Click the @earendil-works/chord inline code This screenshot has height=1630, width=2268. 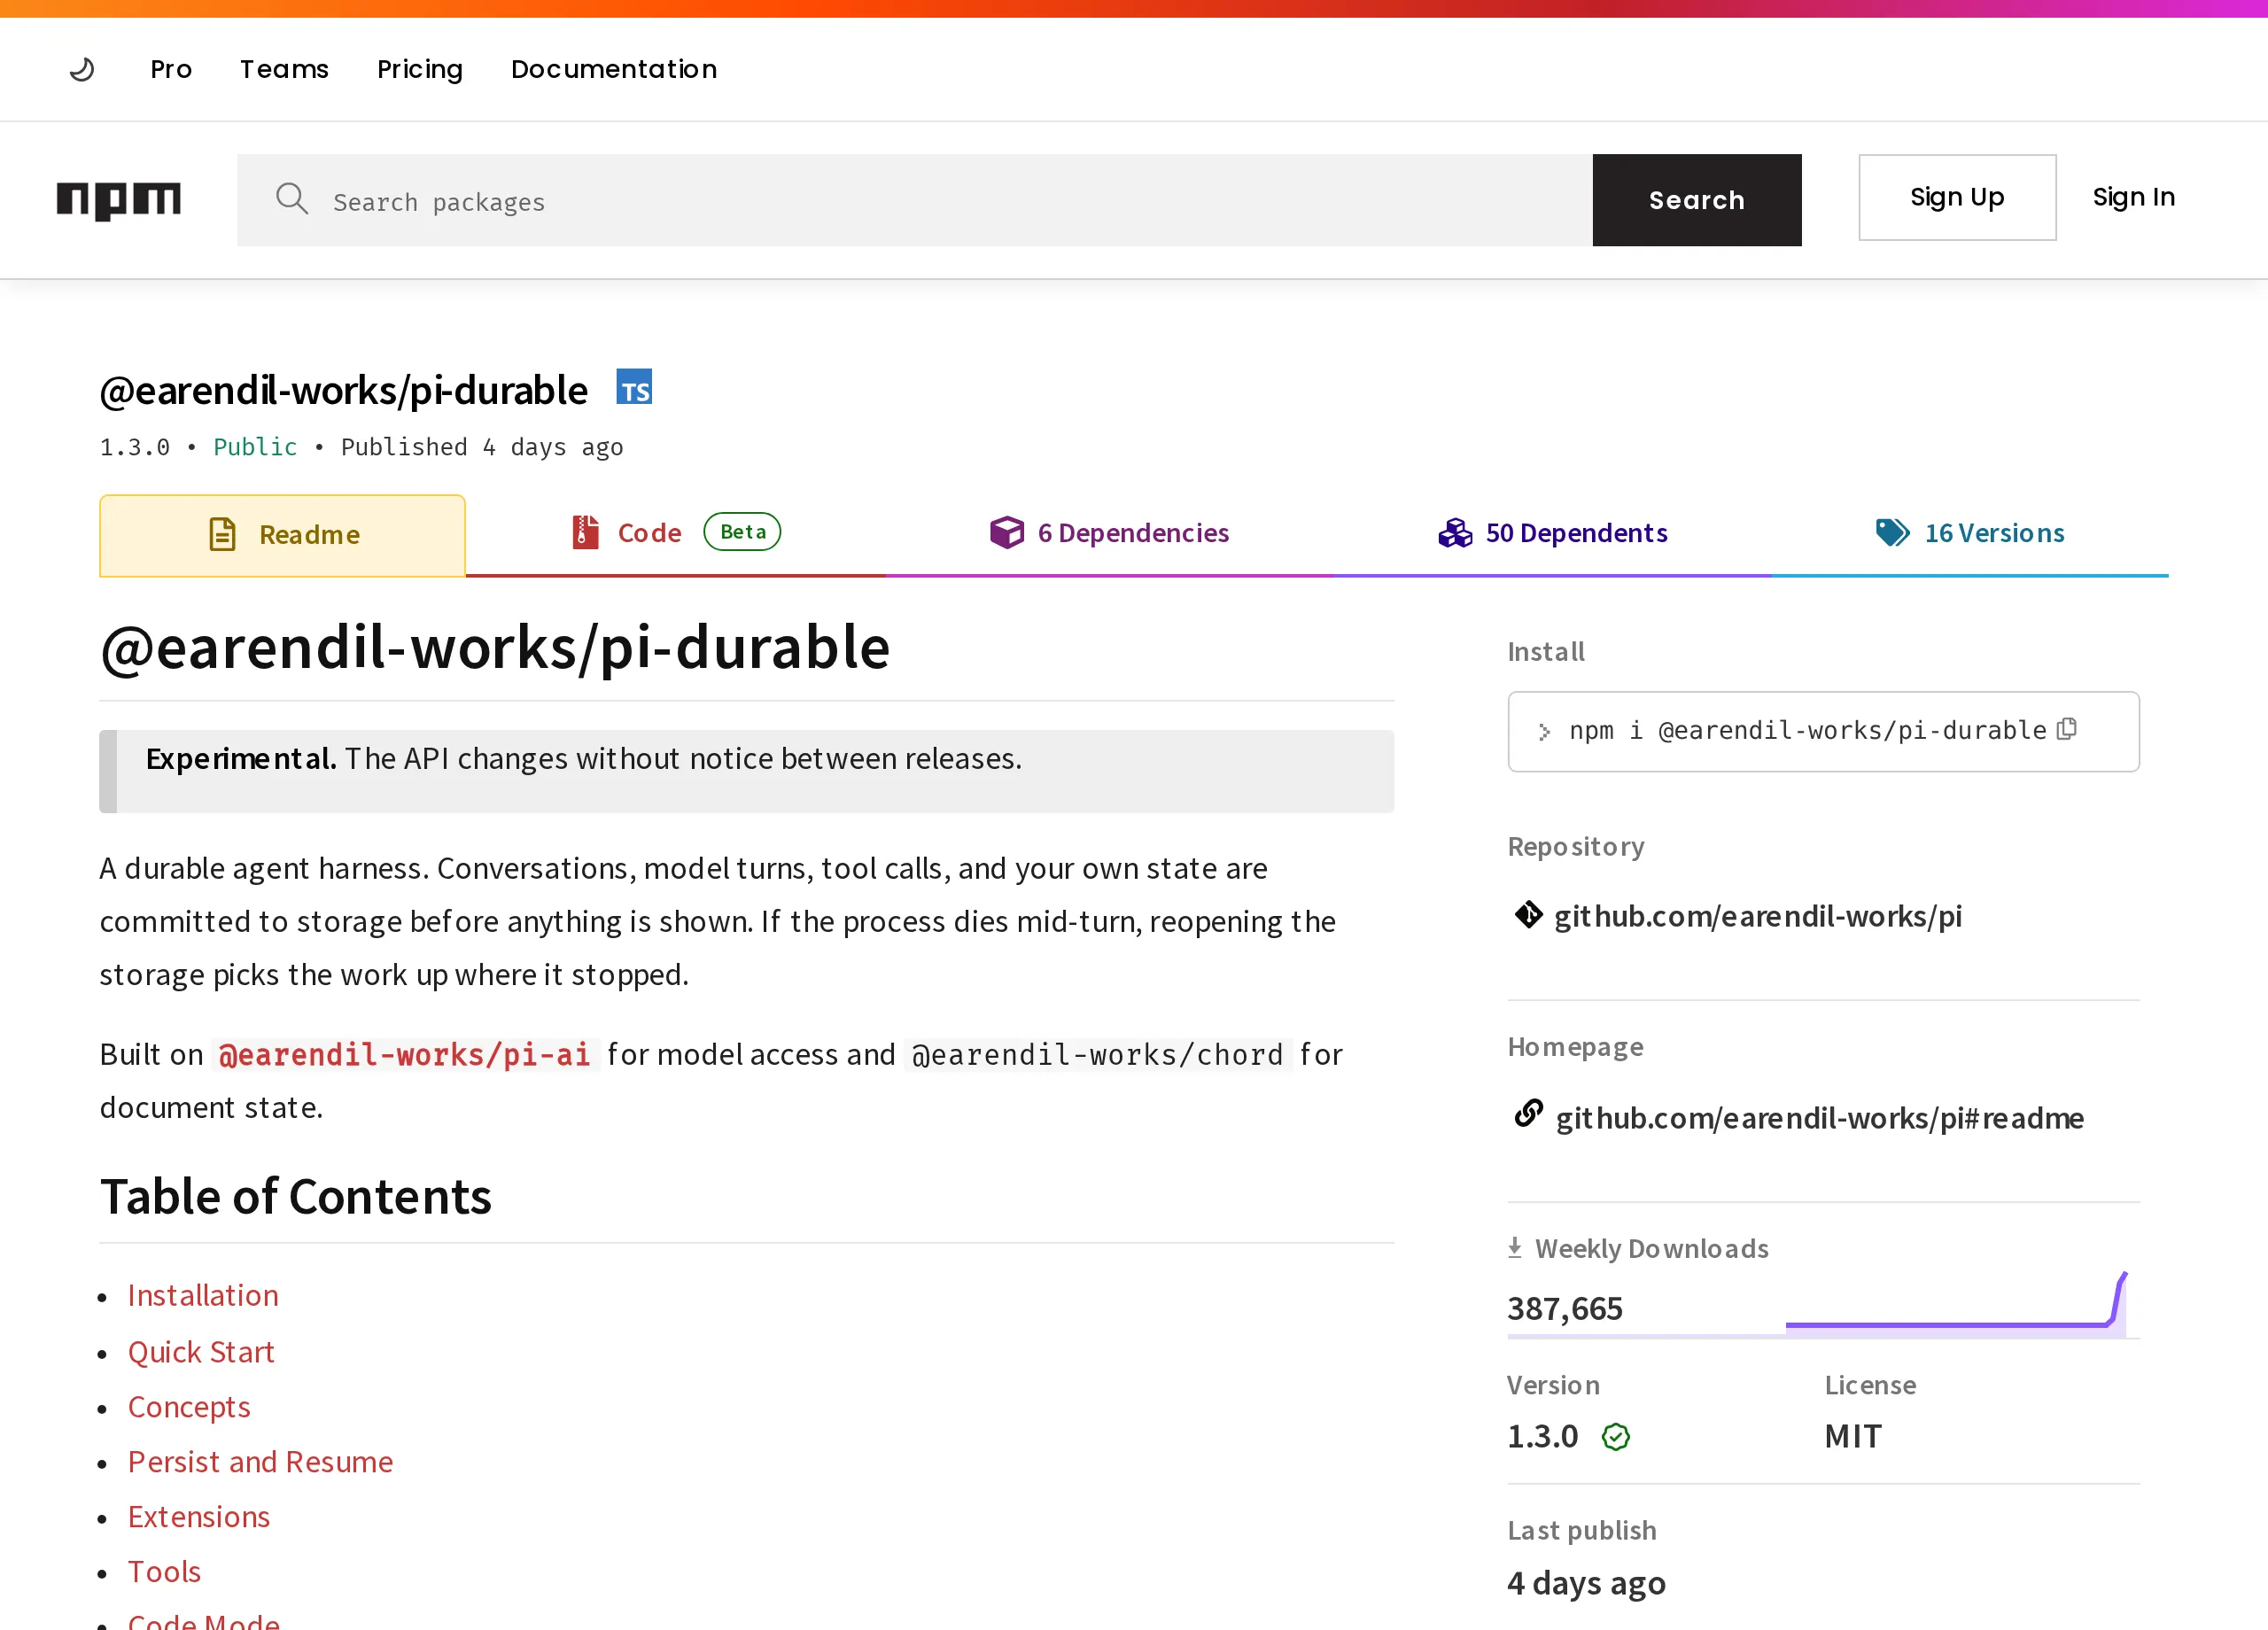1097,1055
